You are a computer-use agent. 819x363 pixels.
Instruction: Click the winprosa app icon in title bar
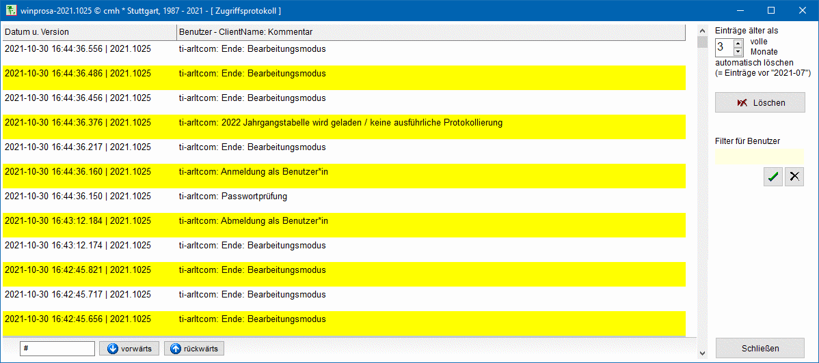pos(12,11)
